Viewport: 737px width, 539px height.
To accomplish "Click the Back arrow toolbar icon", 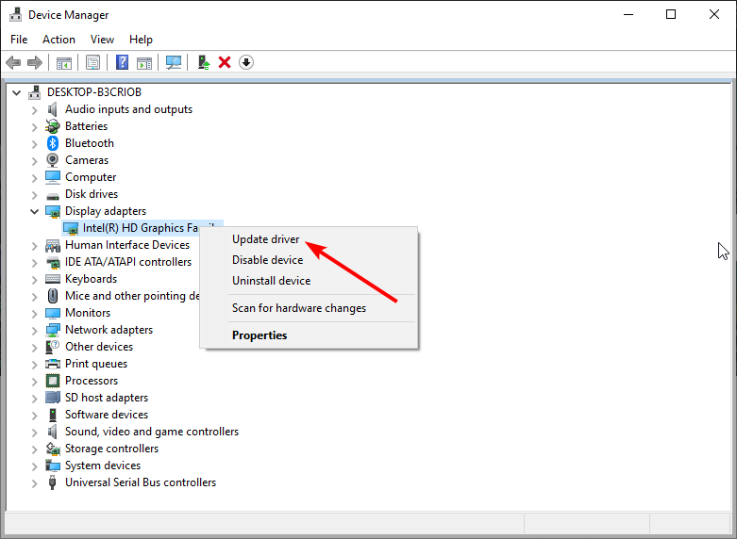I will [x=13, y=62].
